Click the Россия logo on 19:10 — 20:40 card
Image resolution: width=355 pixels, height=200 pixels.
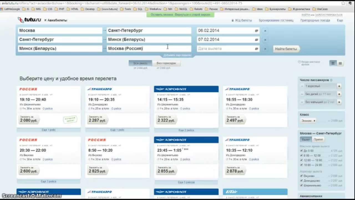pos(28,89)
